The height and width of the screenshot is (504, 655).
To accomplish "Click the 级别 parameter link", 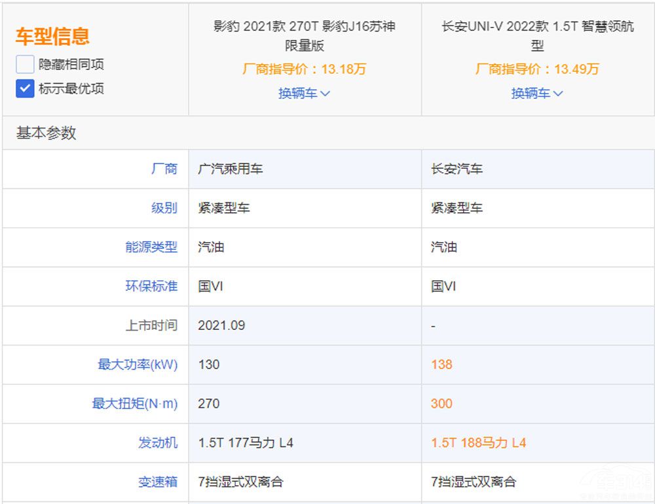I will tap(164, 208).
